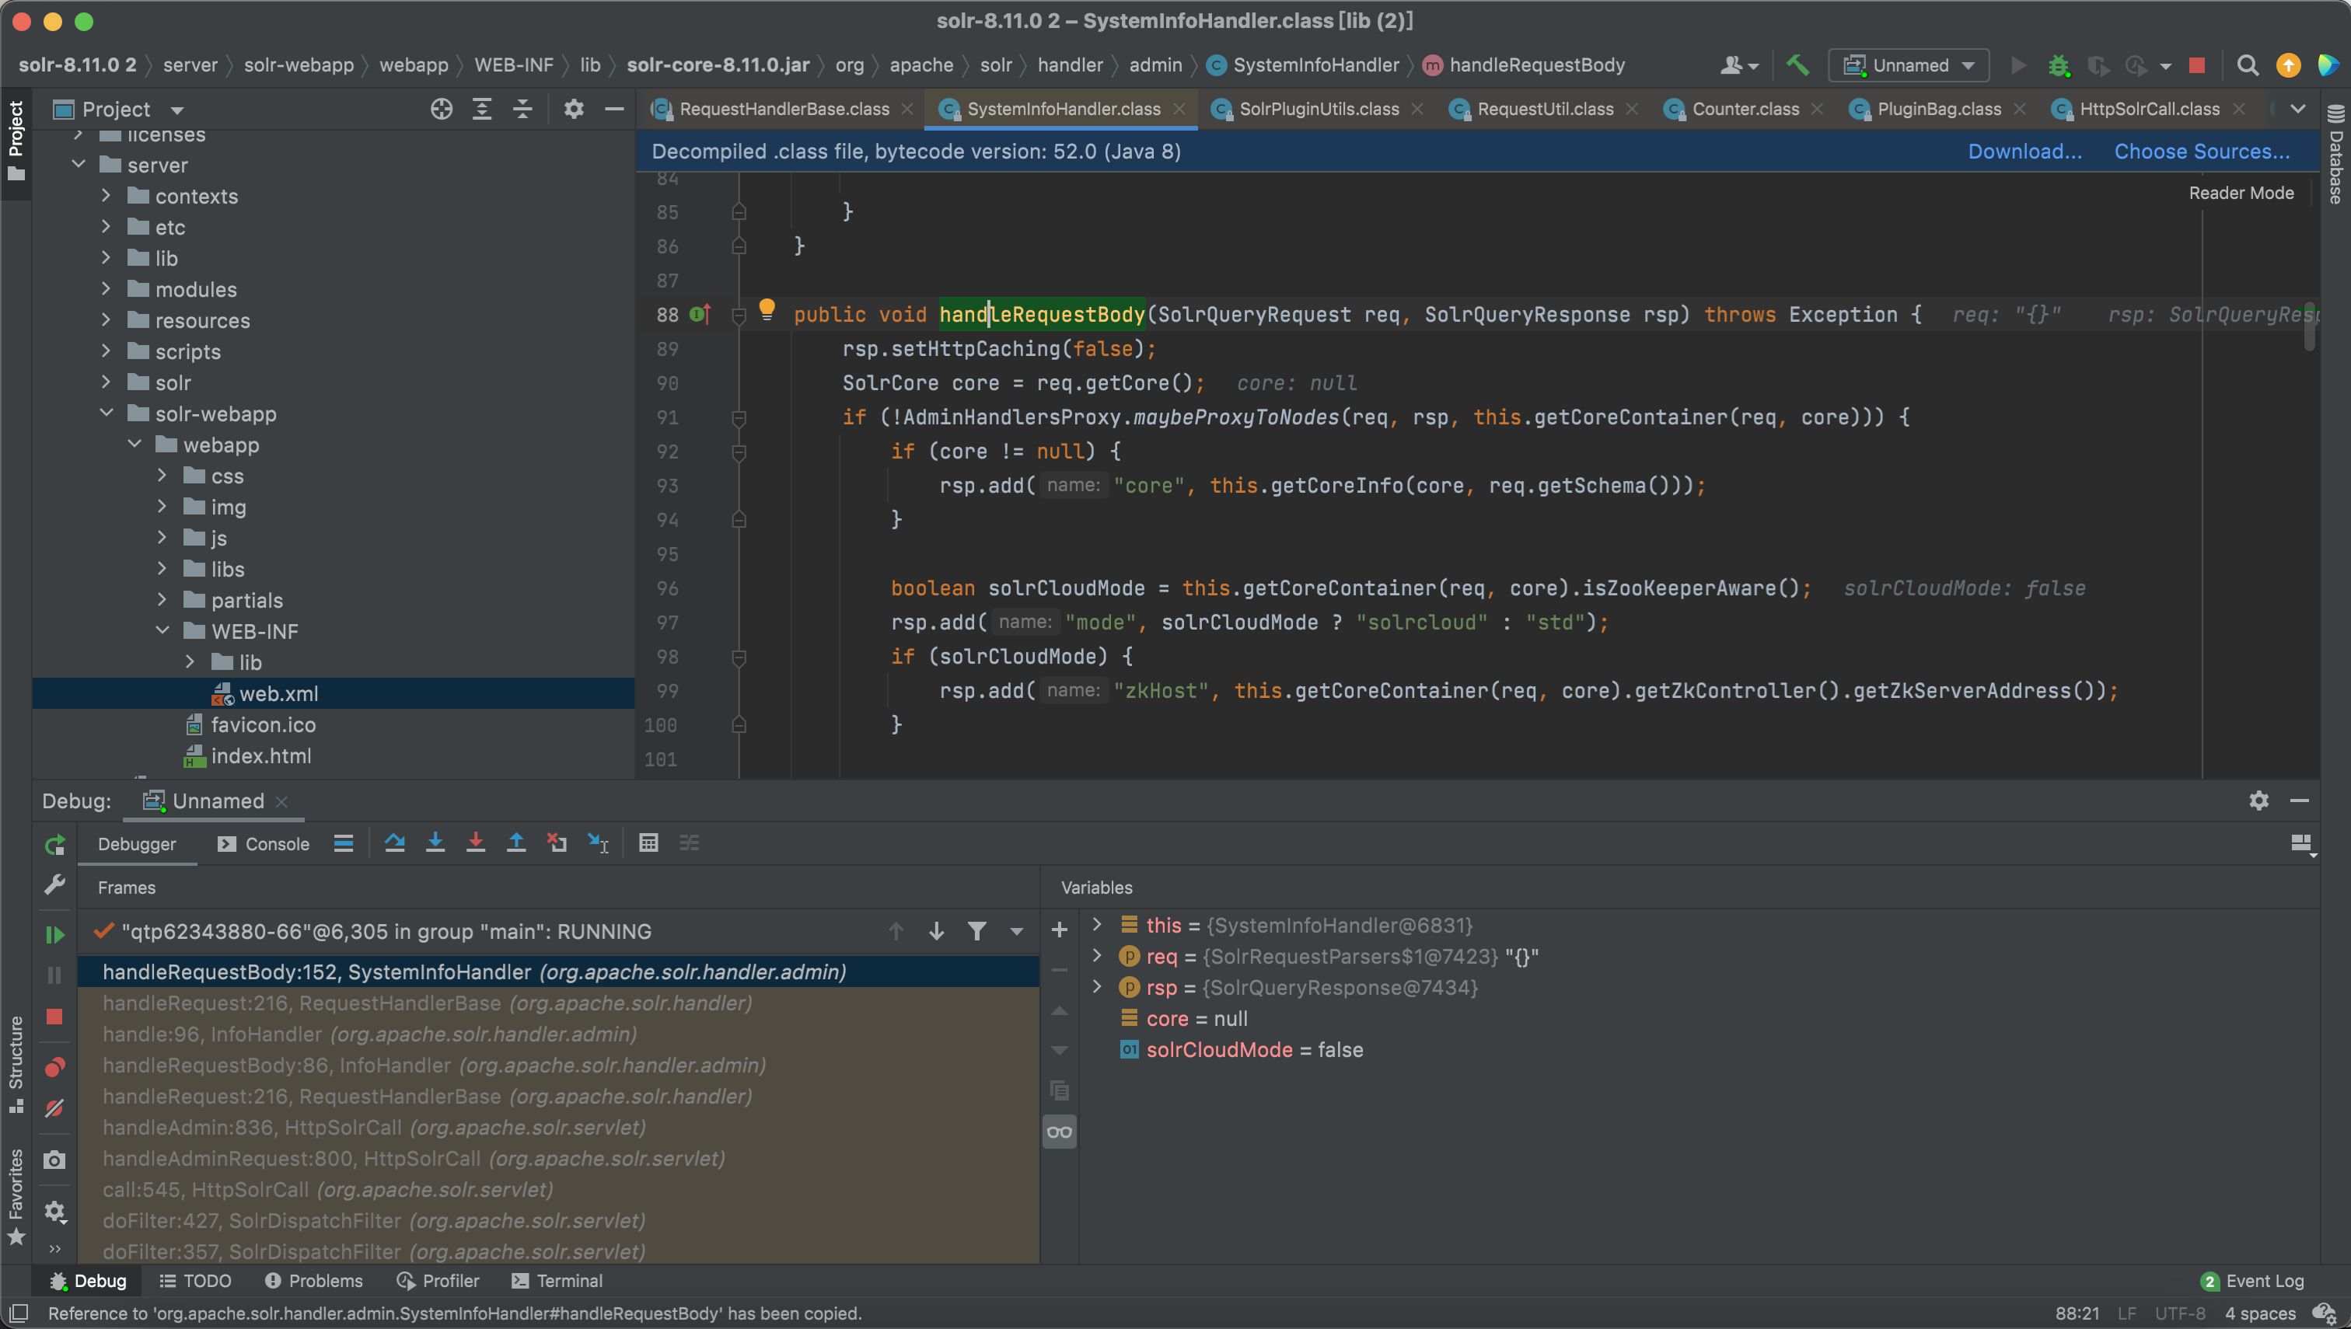Click the filter frames funnel icon
Screen dimensions: 2351x1329
click(976, 931)
